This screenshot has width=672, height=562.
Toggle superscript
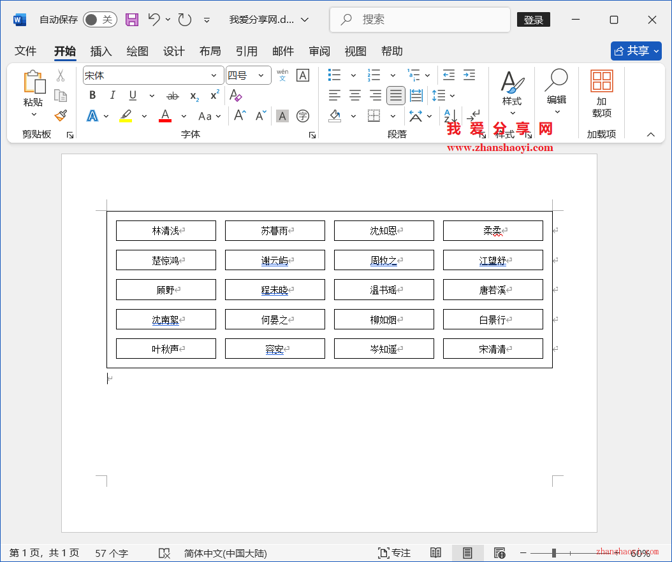coord(215,95)
